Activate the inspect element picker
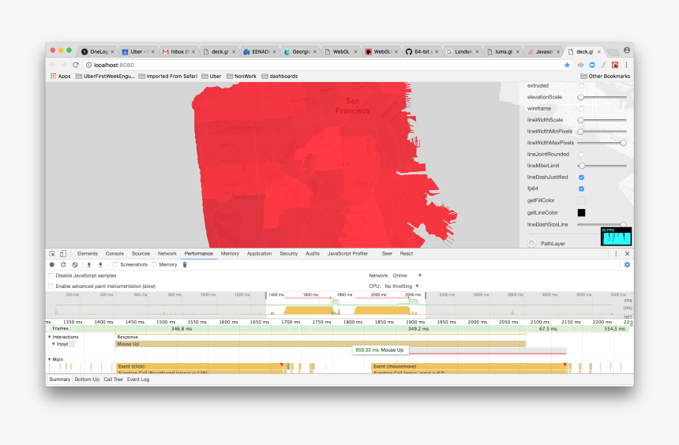679x445 pixels. [52, 253]
